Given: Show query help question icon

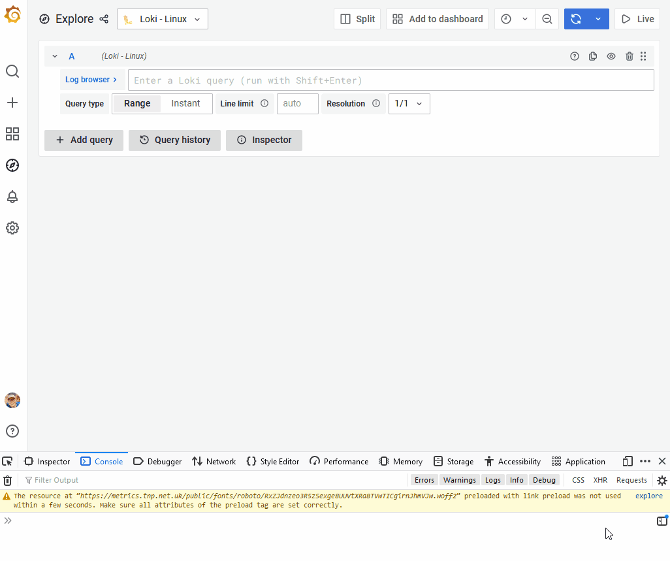Looking at the screenshot, I should (x=575, y=56).
